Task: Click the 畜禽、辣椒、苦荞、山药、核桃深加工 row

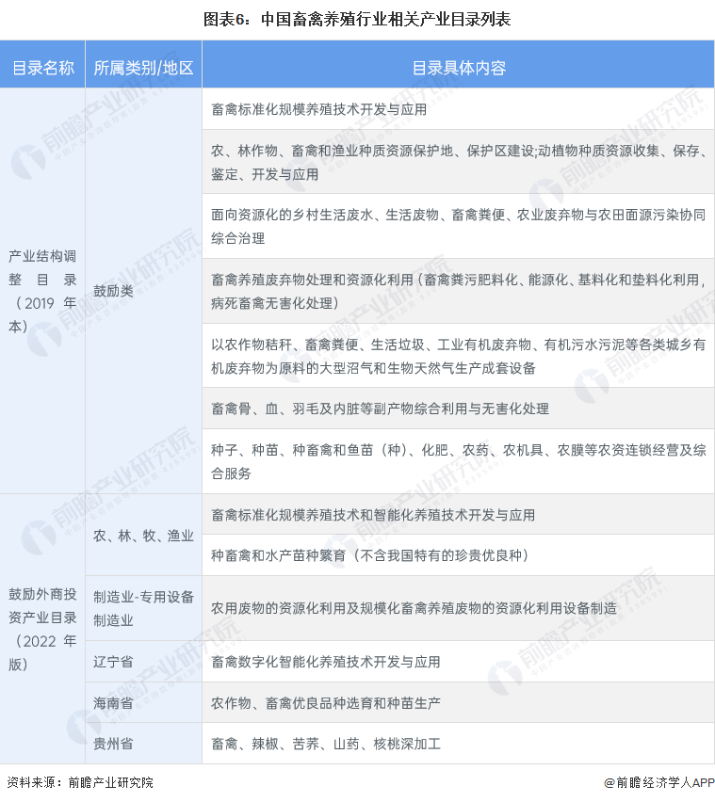Action: click(326, 744)
